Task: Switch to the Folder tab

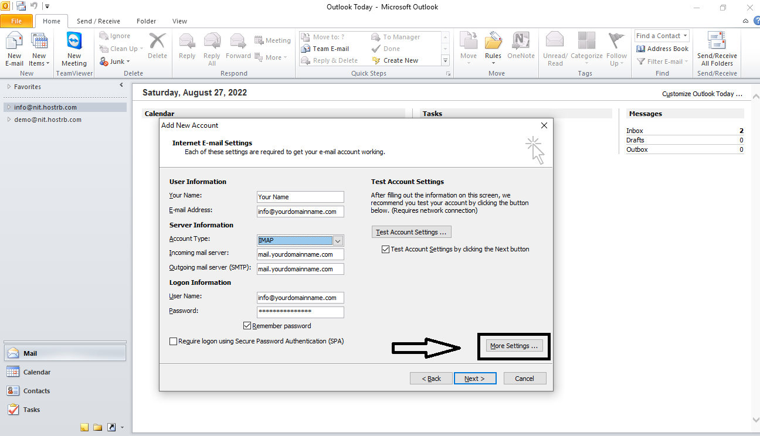Action: coord(147,21)
